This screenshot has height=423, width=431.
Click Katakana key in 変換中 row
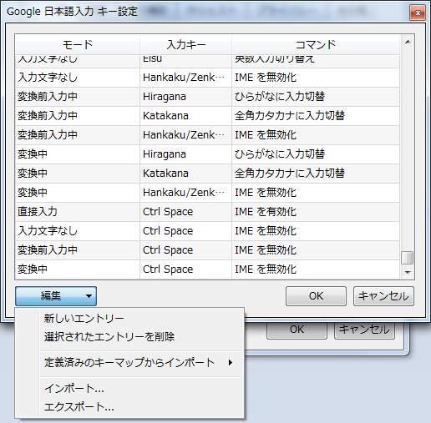point(186,174)
